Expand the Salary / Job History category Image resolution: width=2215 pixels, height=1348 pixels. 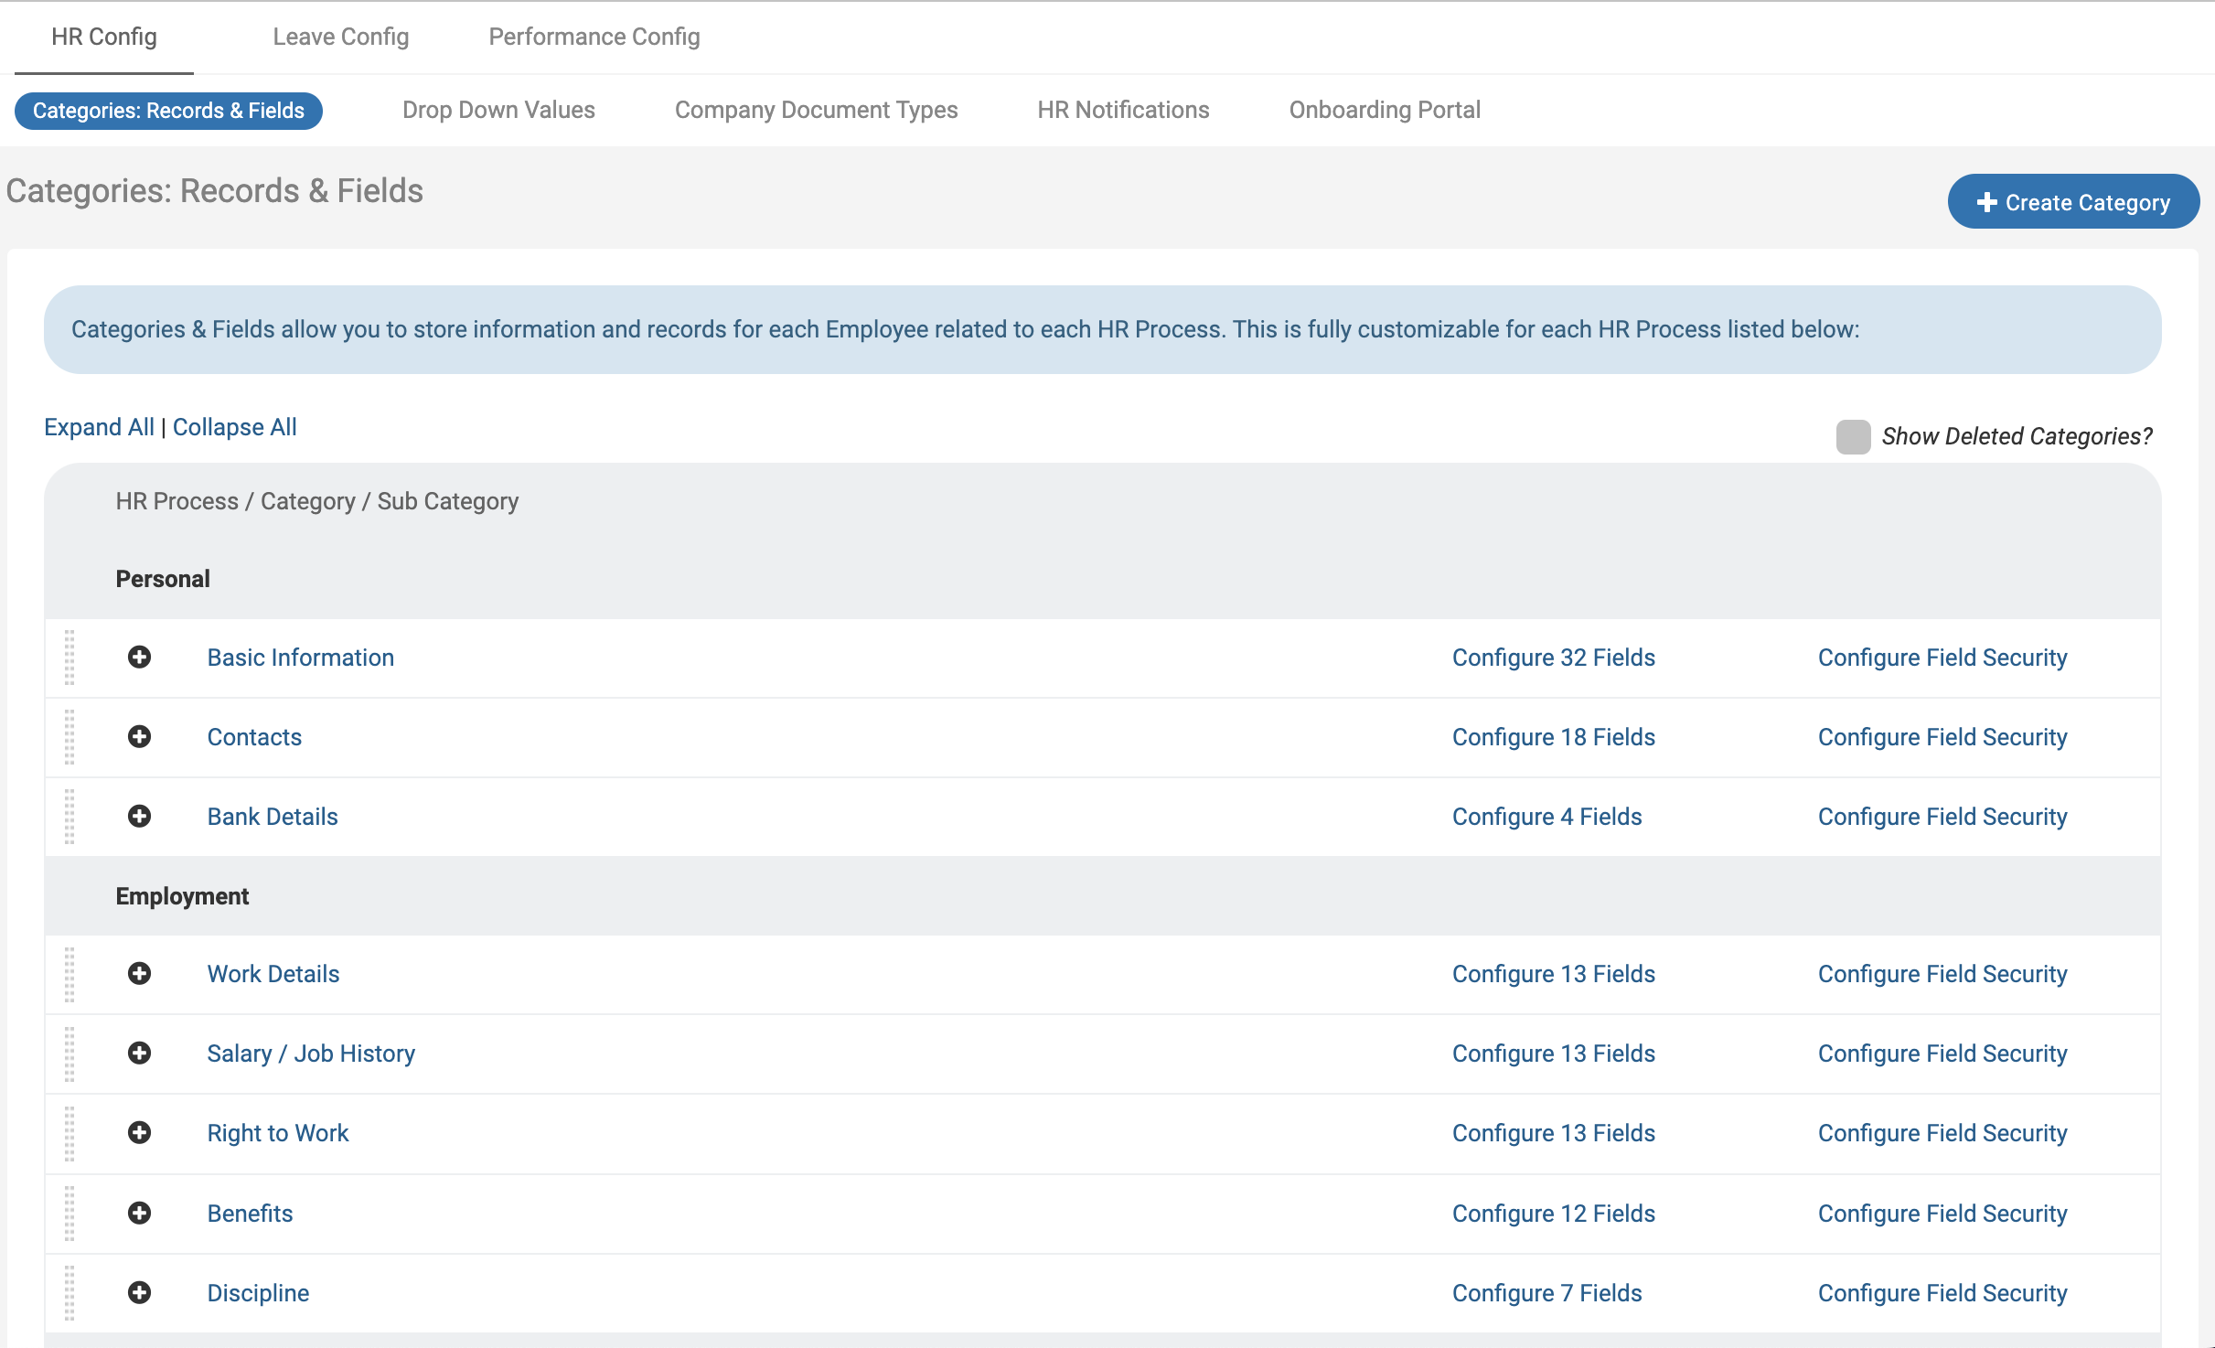pyautogui.click(x=139, y=1053)
